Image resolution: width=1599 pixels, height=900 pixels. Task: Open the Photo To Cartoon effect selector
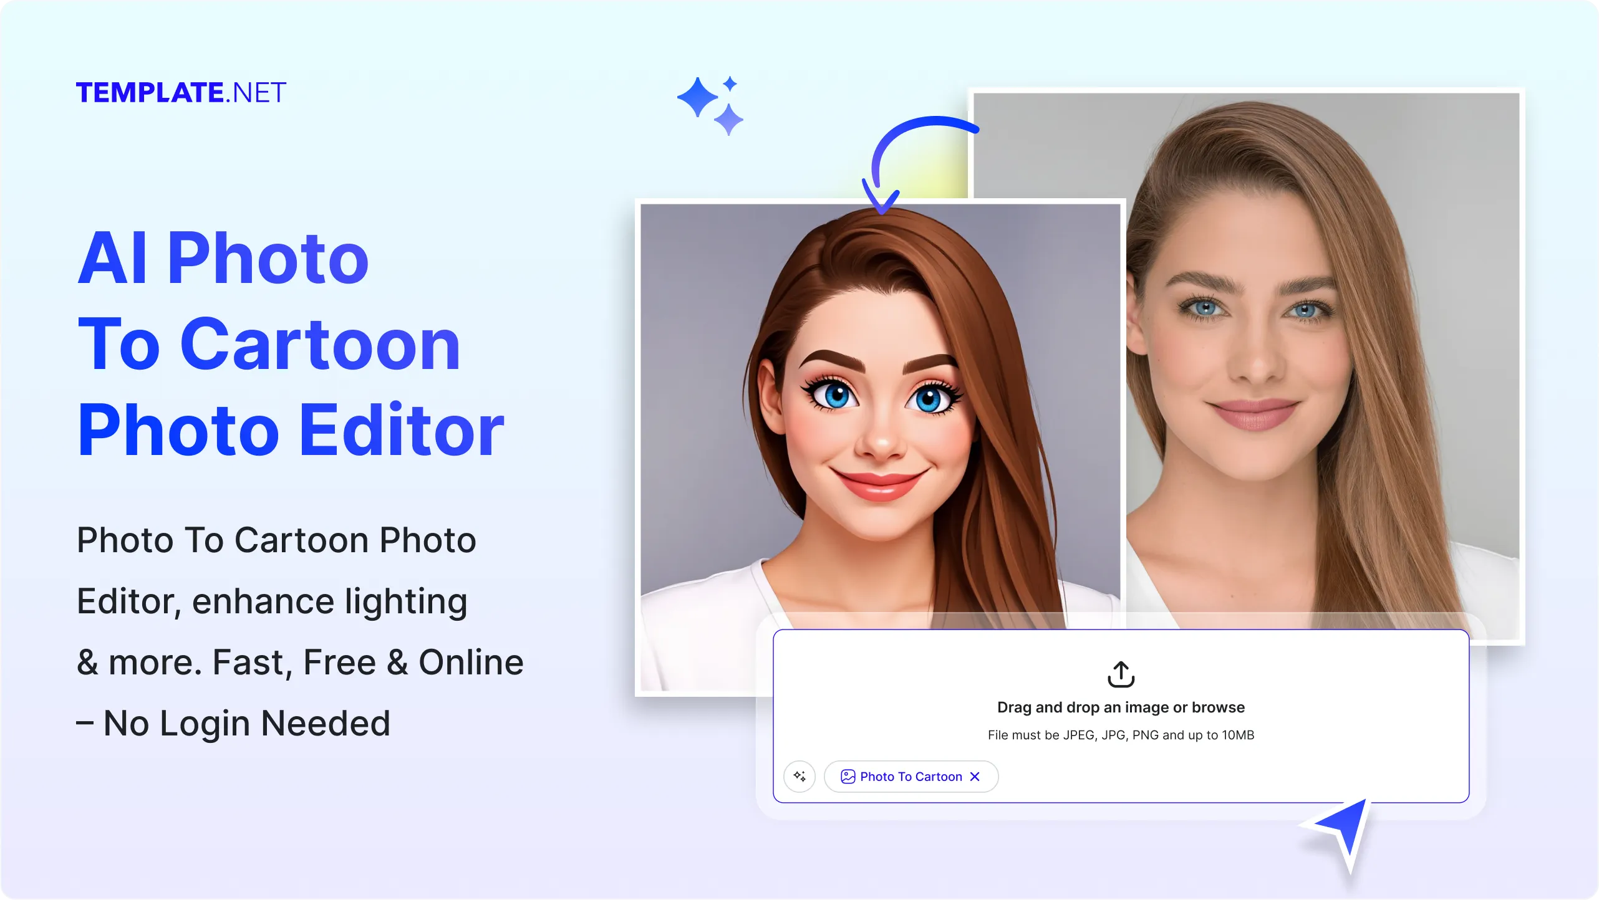tap(911, 776)
